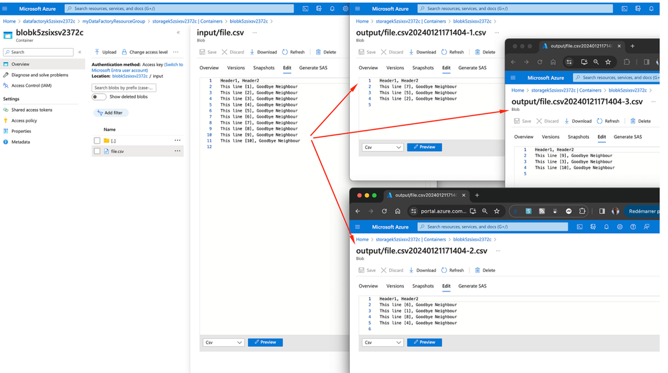Click container menu Search field

click(38, 52)
